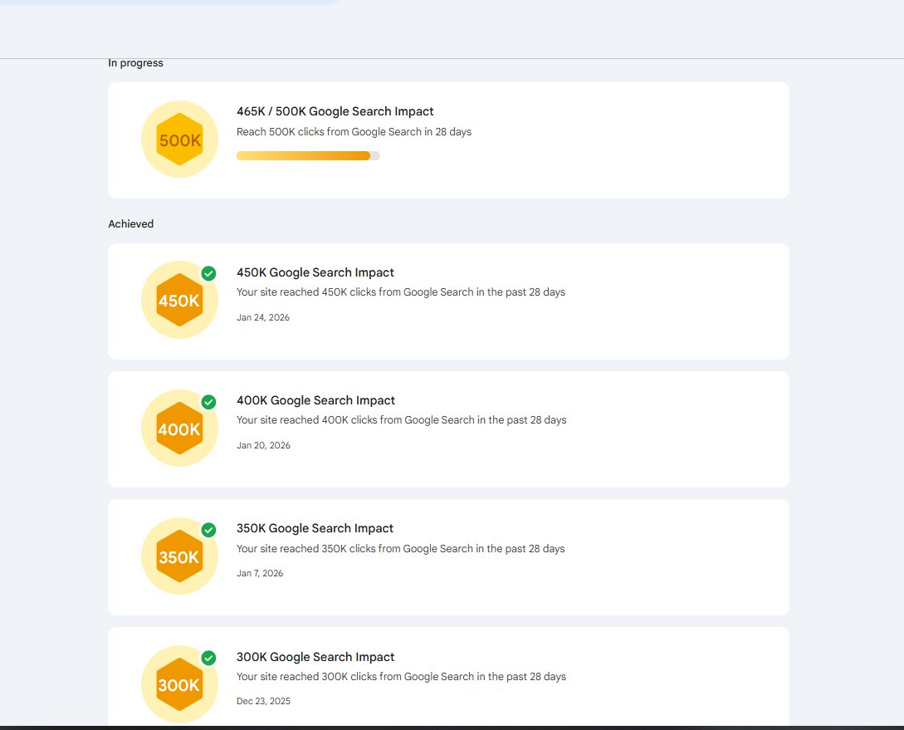This screenshot has height=730, width=904.
Task: Click the green checkmark on 300K badge
Action: pos(208,658)
